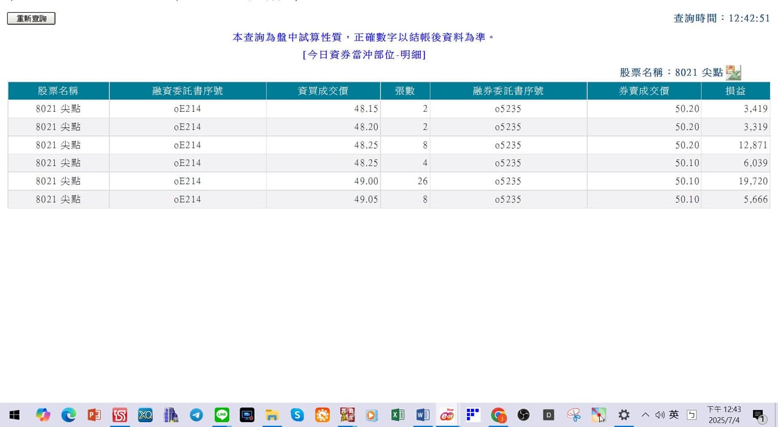Select the 損益 value 19,720
This screenshot has width=778, height=427.
click(735, 181)
